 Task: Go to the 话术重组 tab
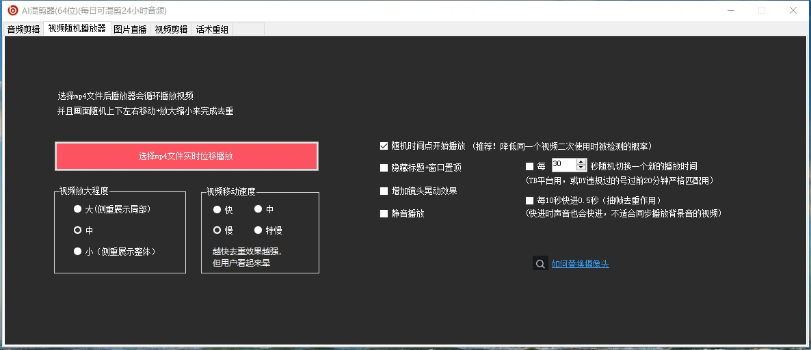pos(212,29)
